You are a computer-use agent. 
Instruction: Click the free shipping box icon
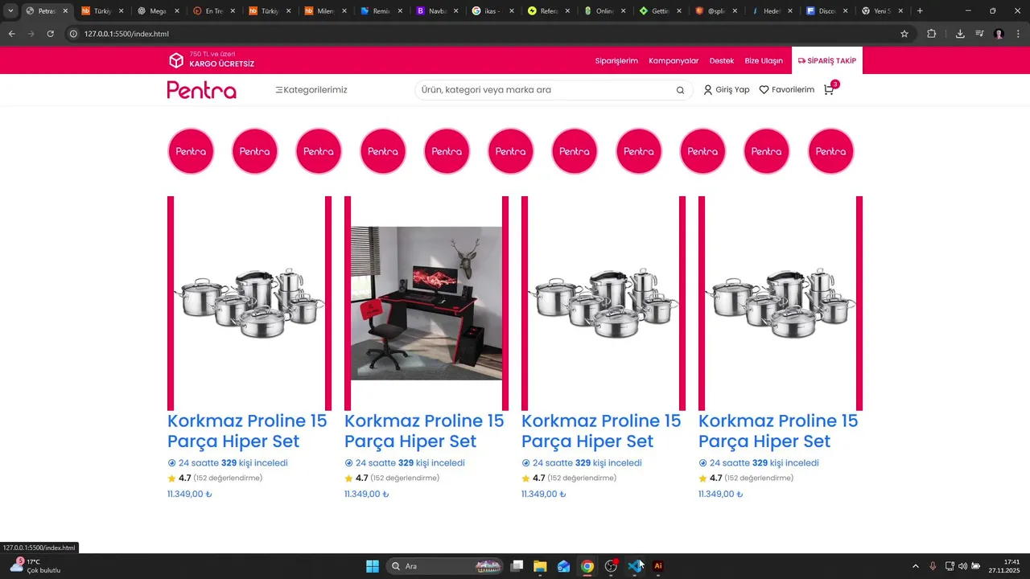pos(176,60)
